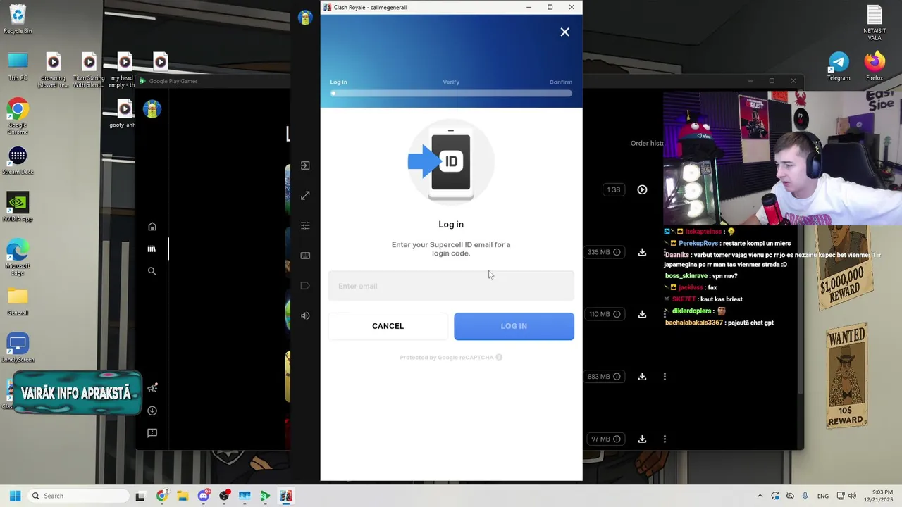Select the Telegram desktop shortcut
The height and width of the screenshot is (507, 902).
pos(839,66)
